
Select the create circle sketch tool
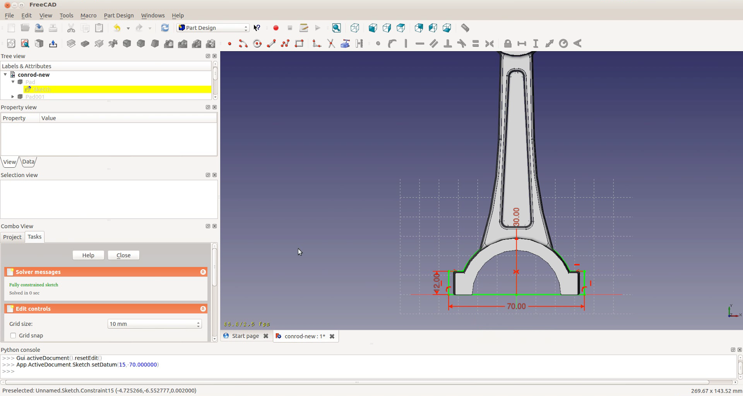point(257,44)
